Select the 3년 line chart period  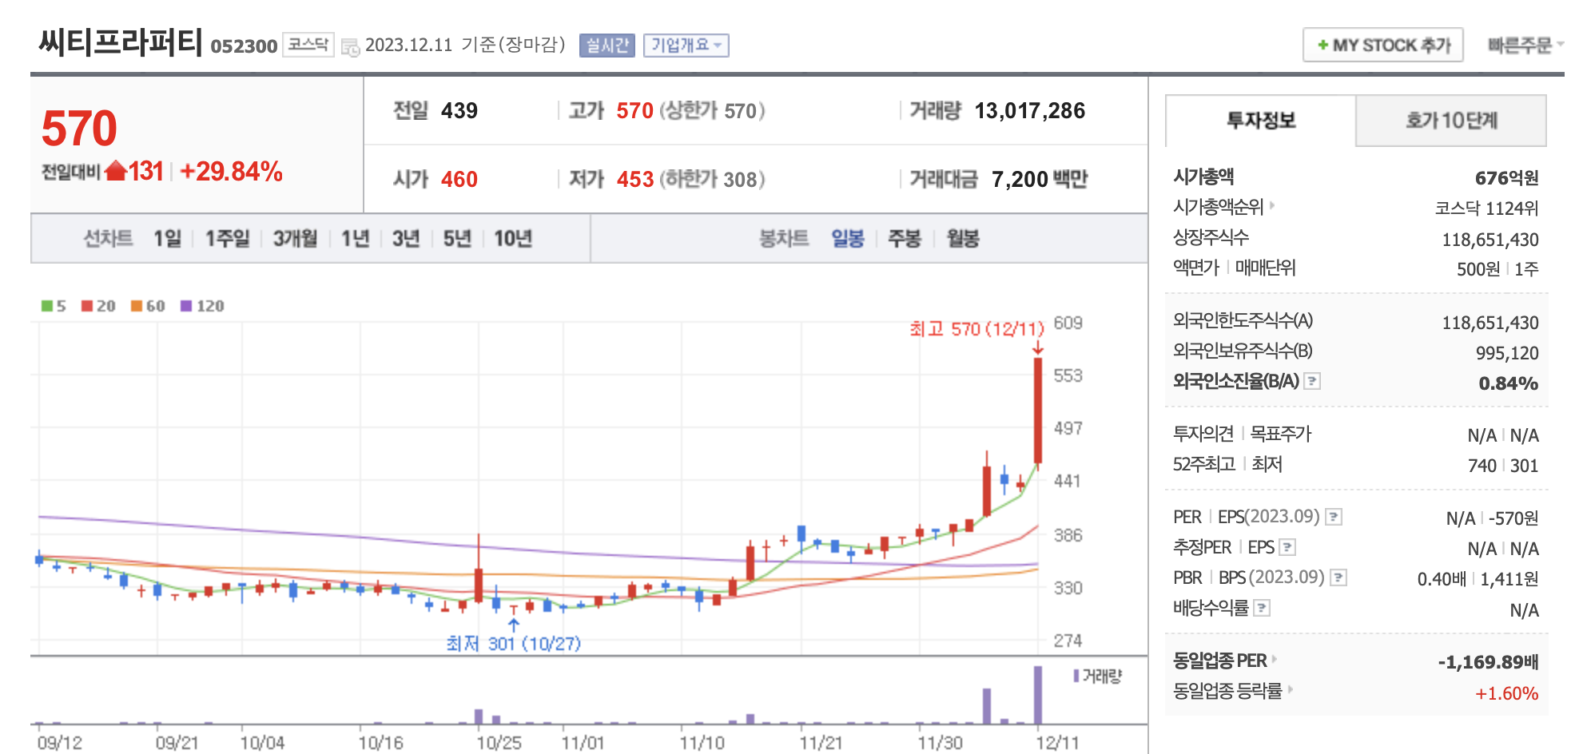(406, 238)
